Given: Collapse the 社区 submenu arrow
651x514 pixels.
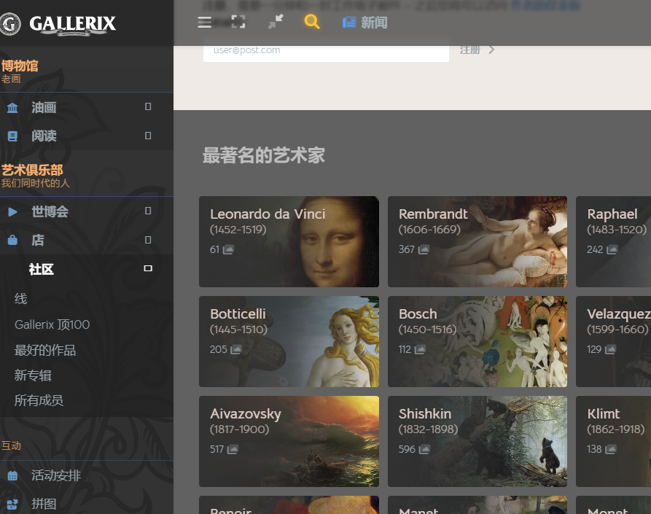Looking at the screenshot, I should click(x=148, y=268).
